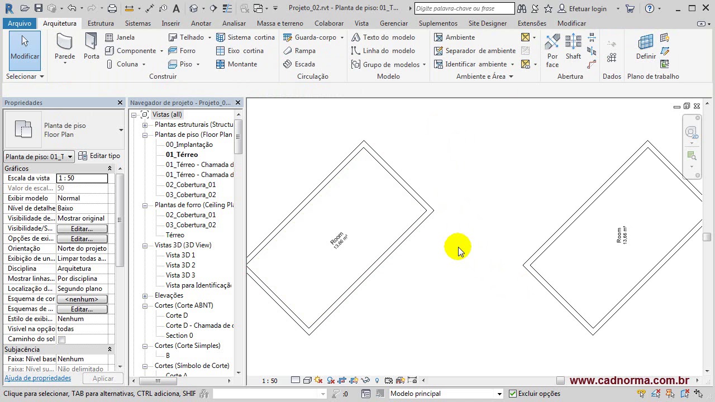Screen dimensions: 715x402
Task: Click Editar for Opções de exibição
Action: 82,239
